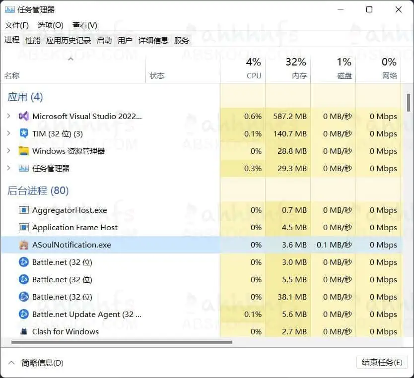Select the ASoulNotification.exe icon
Viewport: 414px width, 378px height.
pyautogui.click(x=24, y=245)
